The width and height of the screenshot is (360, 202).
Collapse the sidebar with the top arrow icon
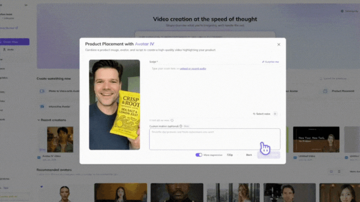tap(26, 5)
